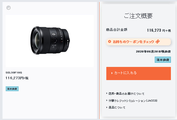This screenshot has width=177, height=120.
Task: Click the SEL20F18G model name
Action: (x=14, y=73)
